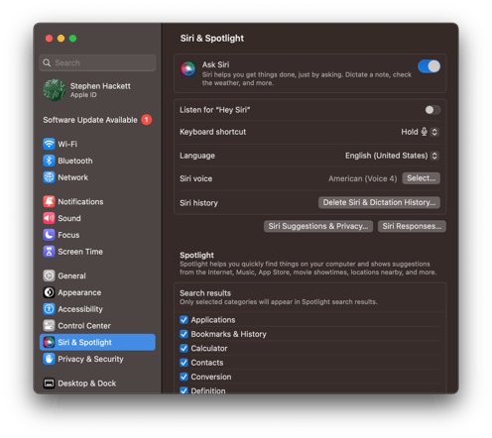This screenshot has height=438, width=492.
Task: Click the Privacy & Security hand icon
Action: click(49, 359)
